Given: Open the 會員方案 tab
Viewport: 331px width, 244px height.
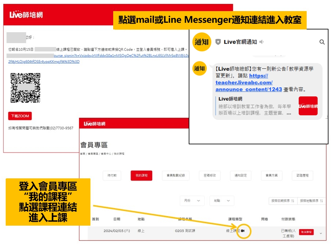Looking at the screenshot, I should [272, 175].
